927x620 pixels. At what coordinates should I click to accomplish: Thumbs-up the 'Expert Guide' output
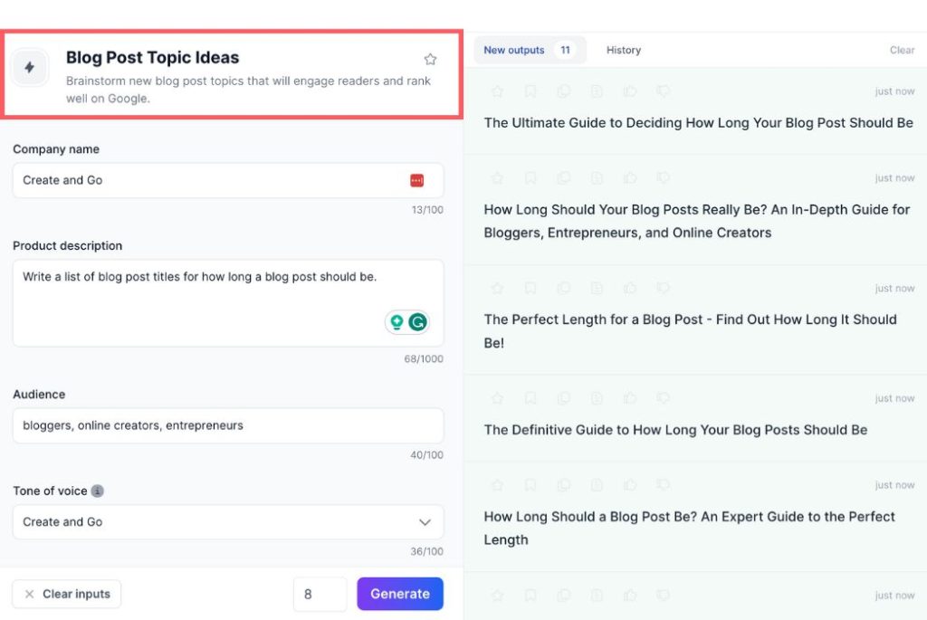[x=630, y=484]
